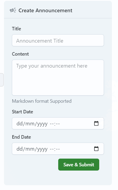Select the year segment of Start Date
This screenshot has height=190, width=118.
(42, 123)
